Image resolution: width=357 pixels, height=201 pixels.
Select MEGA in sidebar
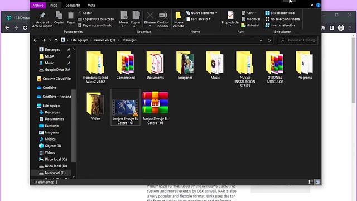50,56
